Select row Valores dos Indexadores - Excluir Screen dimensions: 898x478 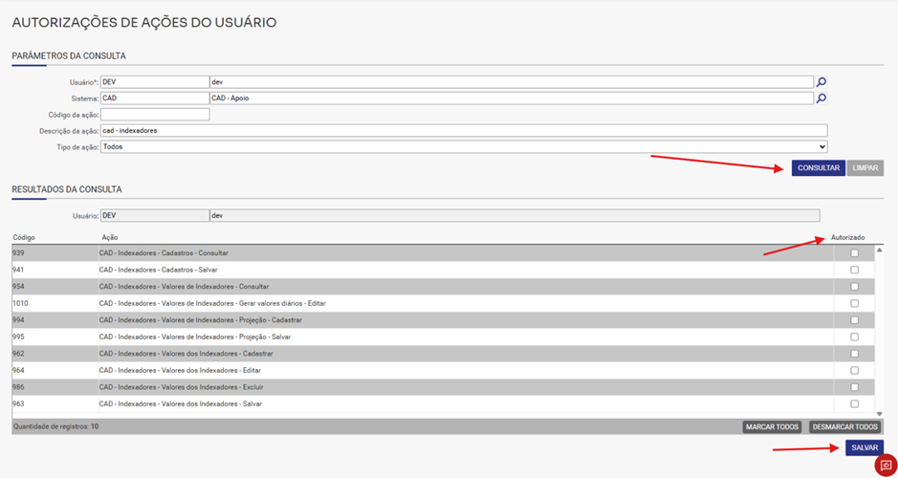tap(181, 387)
